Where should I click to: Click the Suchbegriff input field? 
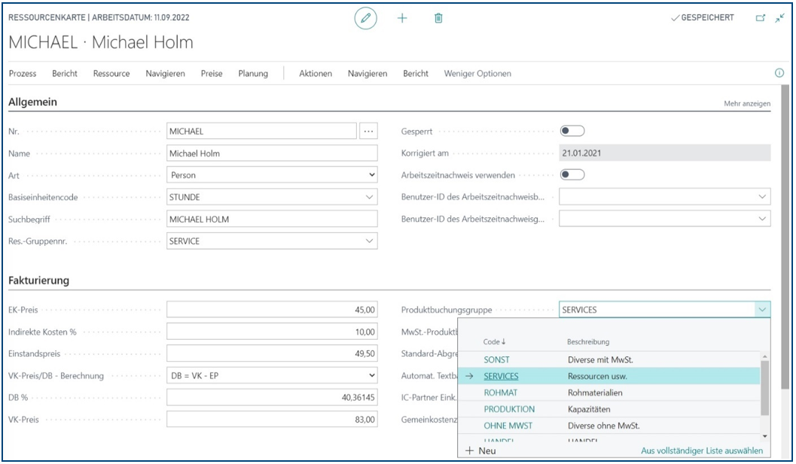point(272,220)
